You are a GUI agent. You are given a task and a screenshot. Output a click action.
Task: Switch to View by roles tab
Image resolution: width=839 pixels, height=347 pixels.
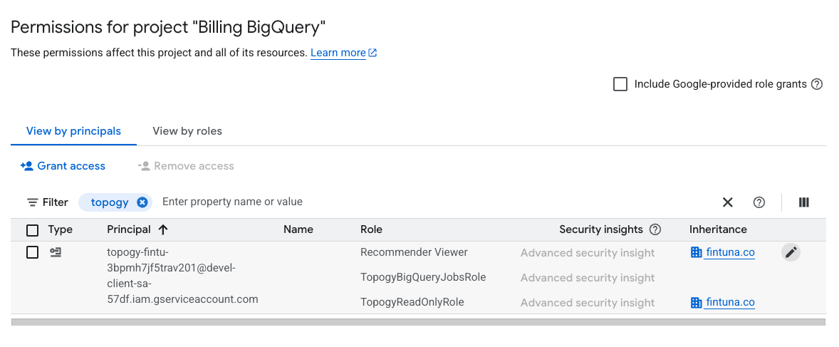point(187,131)
